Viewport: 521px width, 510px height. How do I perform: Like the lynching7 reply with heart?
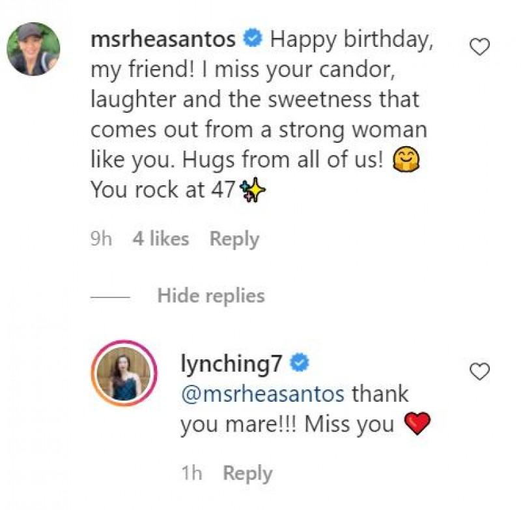coord(479,372)
